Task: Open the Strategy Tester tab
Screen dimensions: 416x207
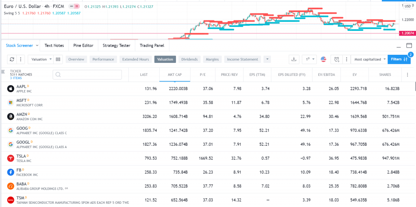Action: coord(117,45)
